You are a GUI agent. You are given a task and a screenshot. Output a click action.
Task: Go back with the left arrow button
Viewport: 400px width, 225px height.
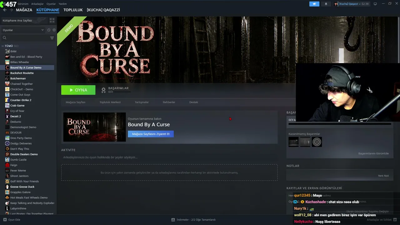click(5, 10)
